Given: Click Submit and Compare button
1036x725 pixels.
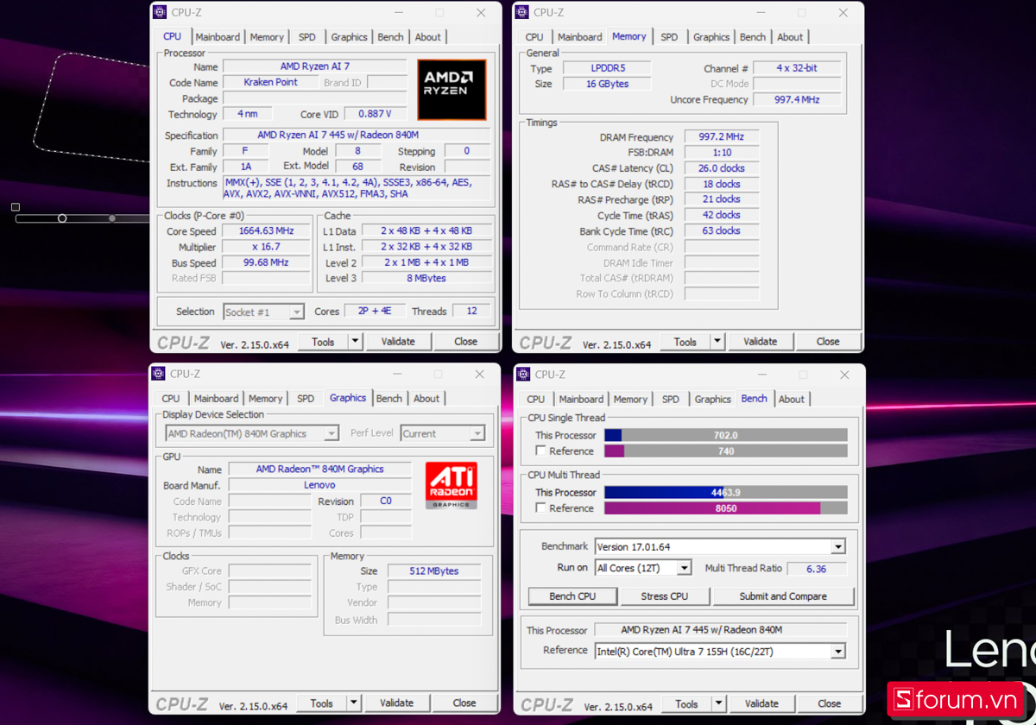Looking at the screenshot, I should (783, 596).
